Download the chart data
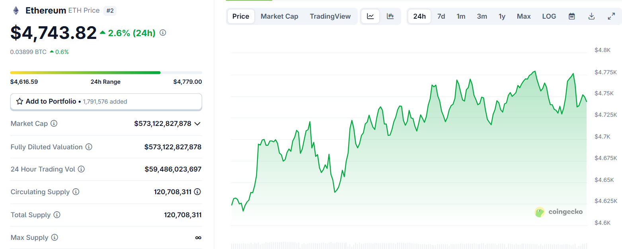This screenshot has width=622, height=249. coord(592,16)
